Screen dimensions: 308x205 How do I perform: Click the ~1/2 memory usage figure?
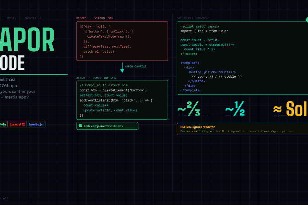235,108
